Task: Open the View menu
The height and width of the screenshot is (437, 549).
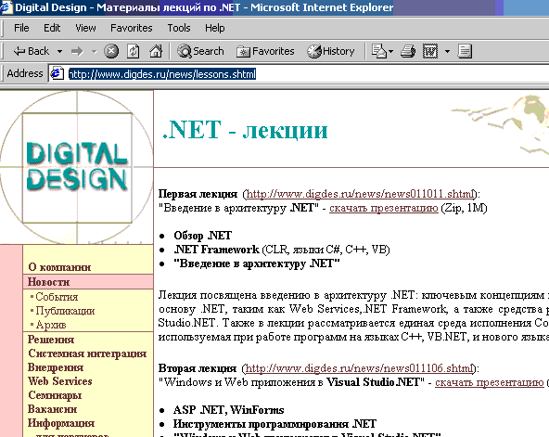Action: click(85, 28)
